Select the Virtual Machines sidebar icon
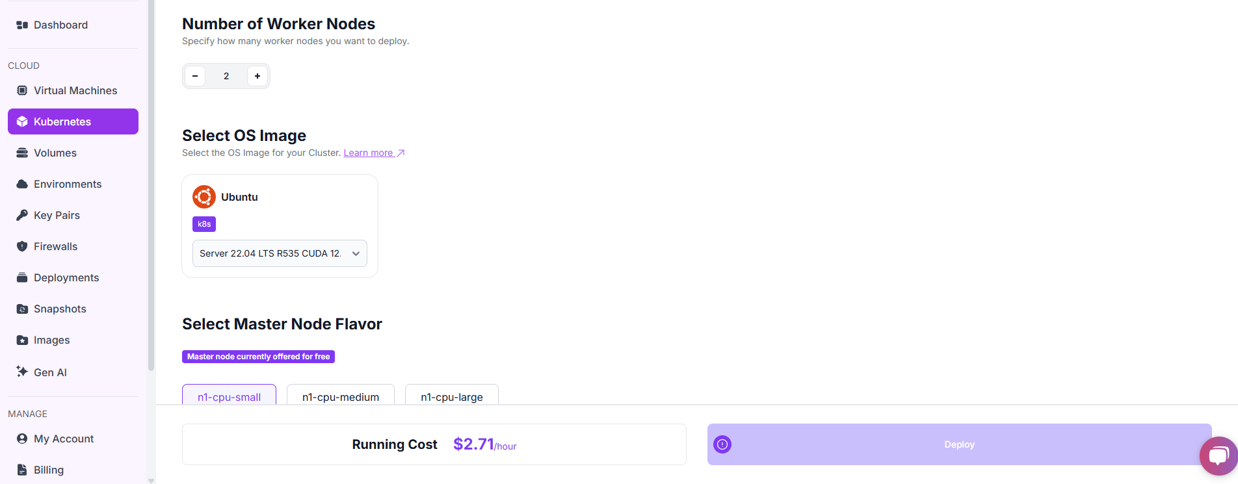This screenshot has height=484, width=1238. (x=22, y=90)
